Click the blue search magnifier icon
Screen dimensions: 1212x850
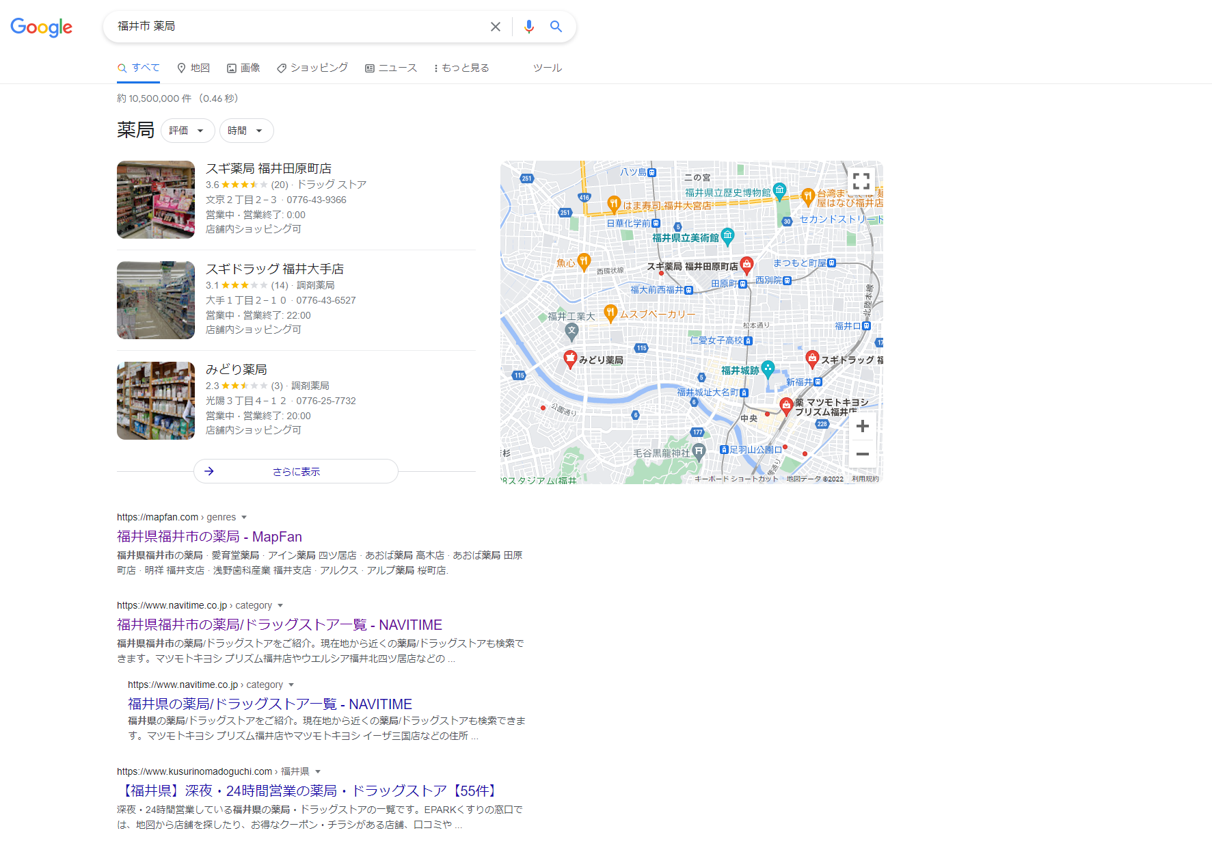pyautogui.click(x=556, y=27)
